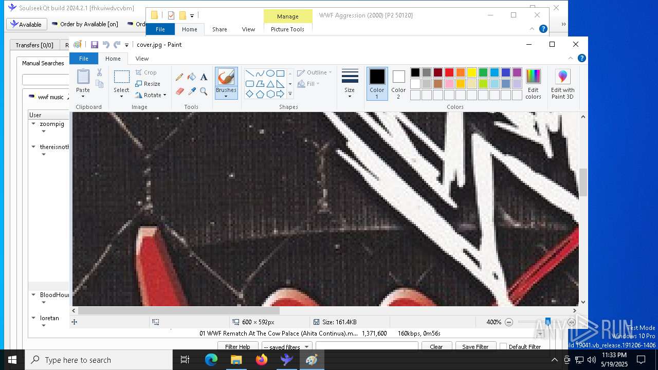Click the Undo arrow in Paint
The width and height of the screenshot is (658, 370).
106,45
